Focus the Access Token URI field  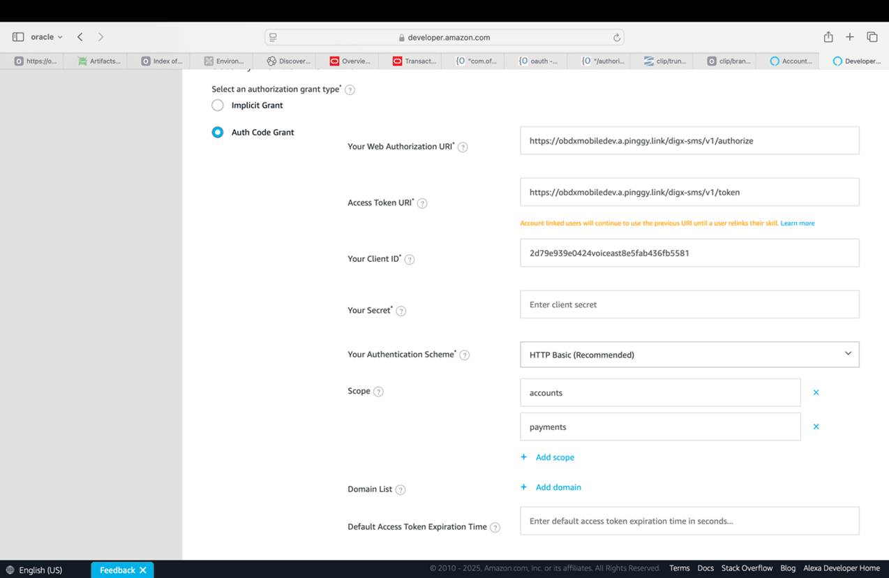tap(689, 192)
